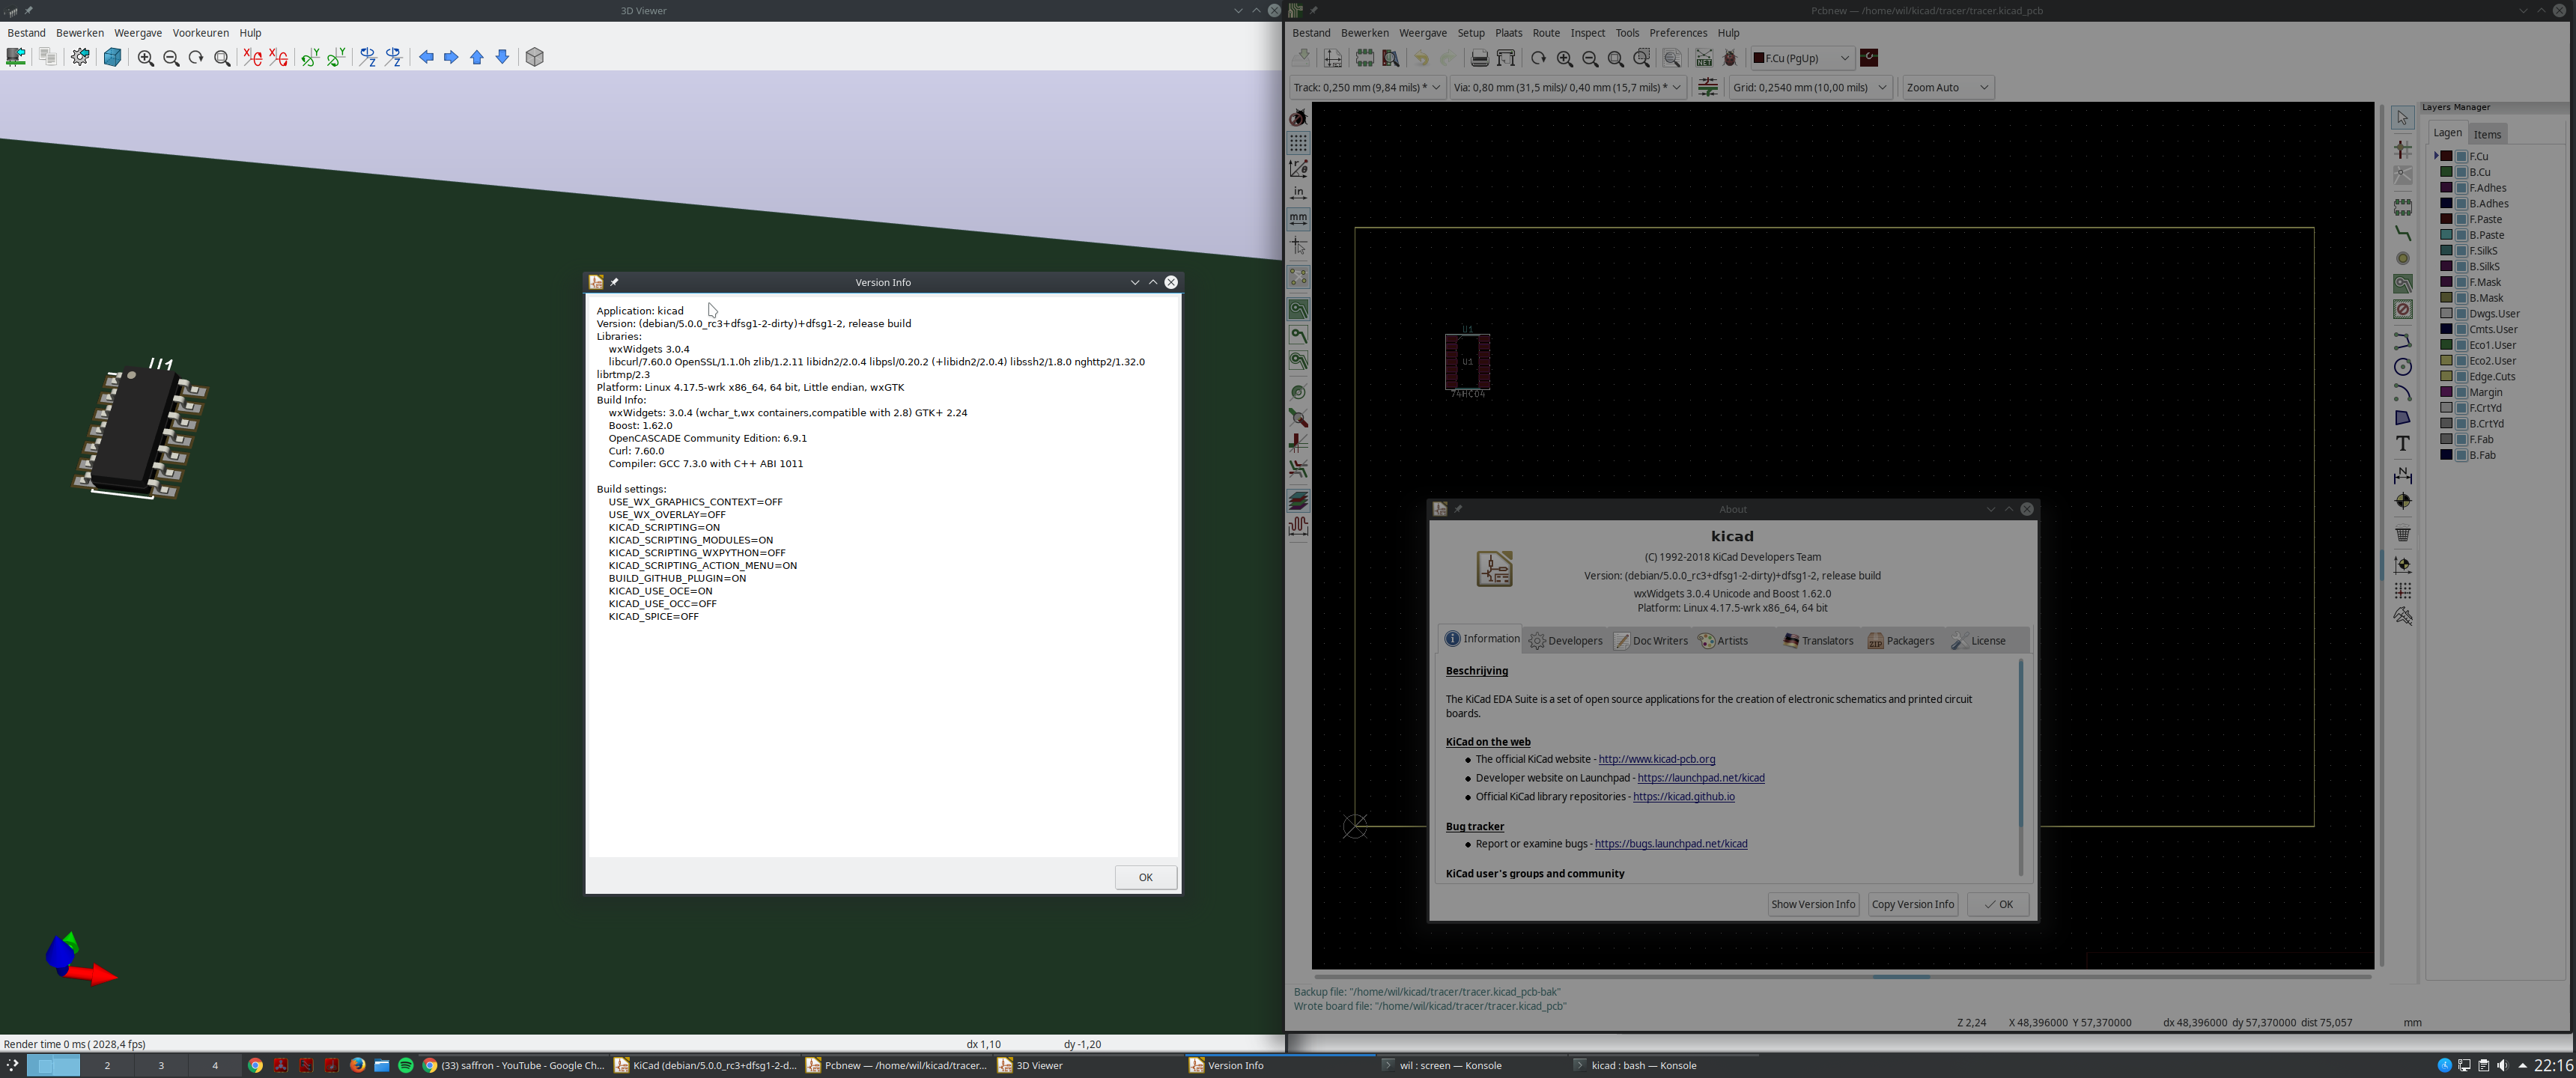Viewport: 2576px width, 1078px height.
Task: Click OK in About dialog
Action: click(1997, 904)
